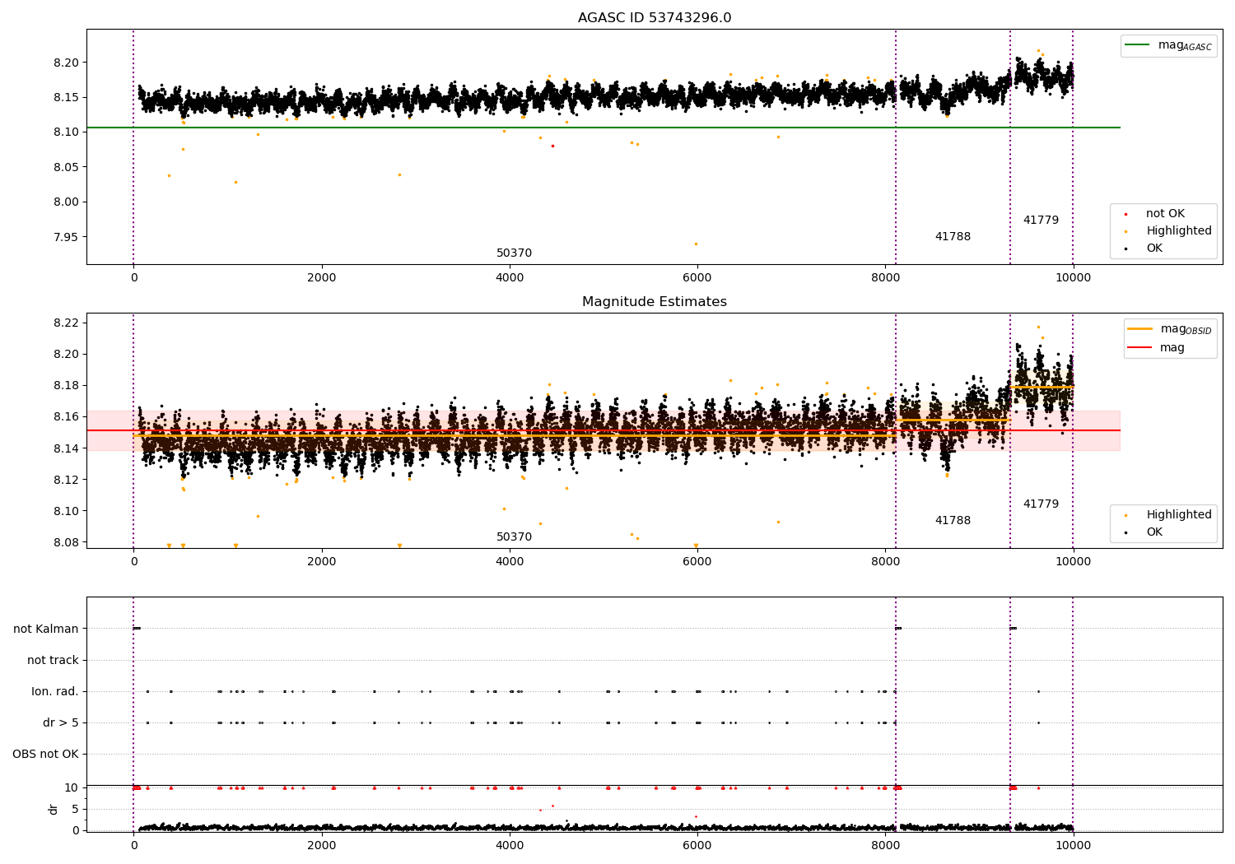Click the black OK marker in the middle legend

pyautogui.click(x=1125, y=532)
